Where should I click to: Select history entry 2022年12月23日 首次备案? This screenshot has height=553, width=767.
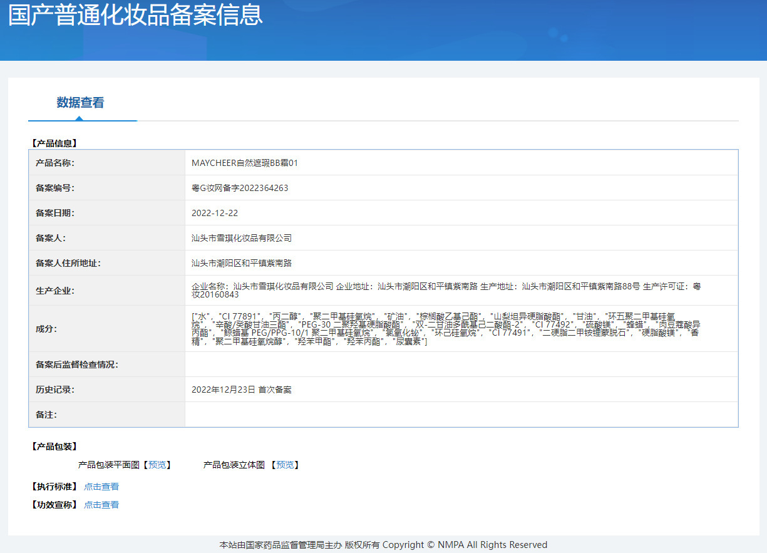tap(242, 390)
